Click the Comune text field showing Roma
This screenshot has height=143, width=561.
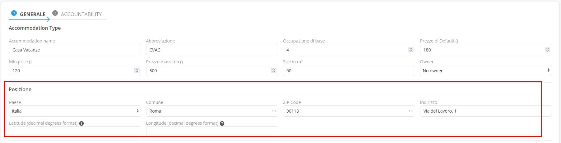click(x=207, y=111)
